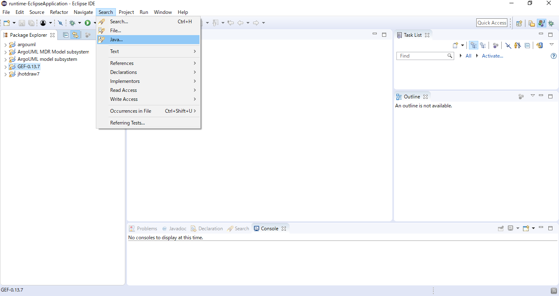Viewport: 559px width, 296px height.
Task: Click Collapse All icon in Task List
Action: (x=527, y=45)
